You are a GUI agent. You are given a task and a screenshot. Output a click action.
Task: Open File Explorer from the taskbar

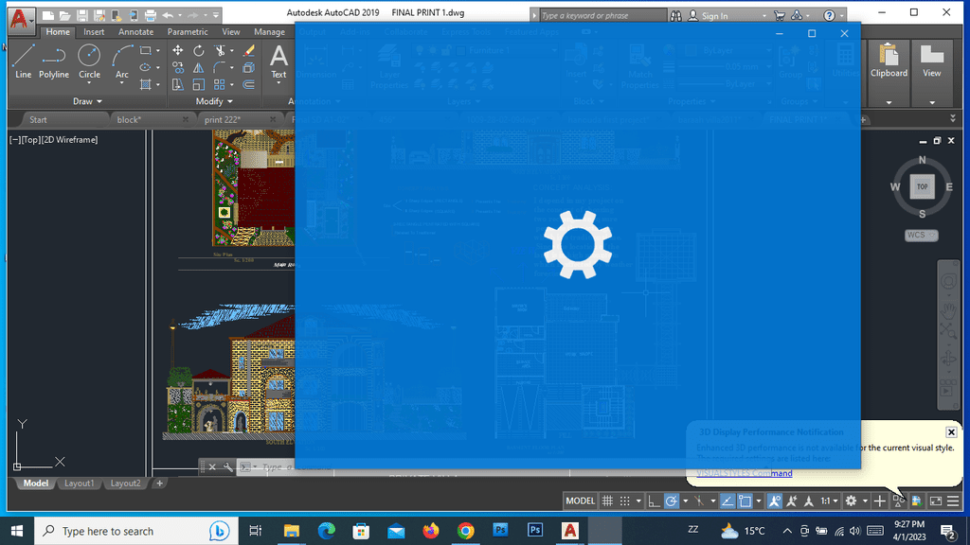(x=292, y=531)
